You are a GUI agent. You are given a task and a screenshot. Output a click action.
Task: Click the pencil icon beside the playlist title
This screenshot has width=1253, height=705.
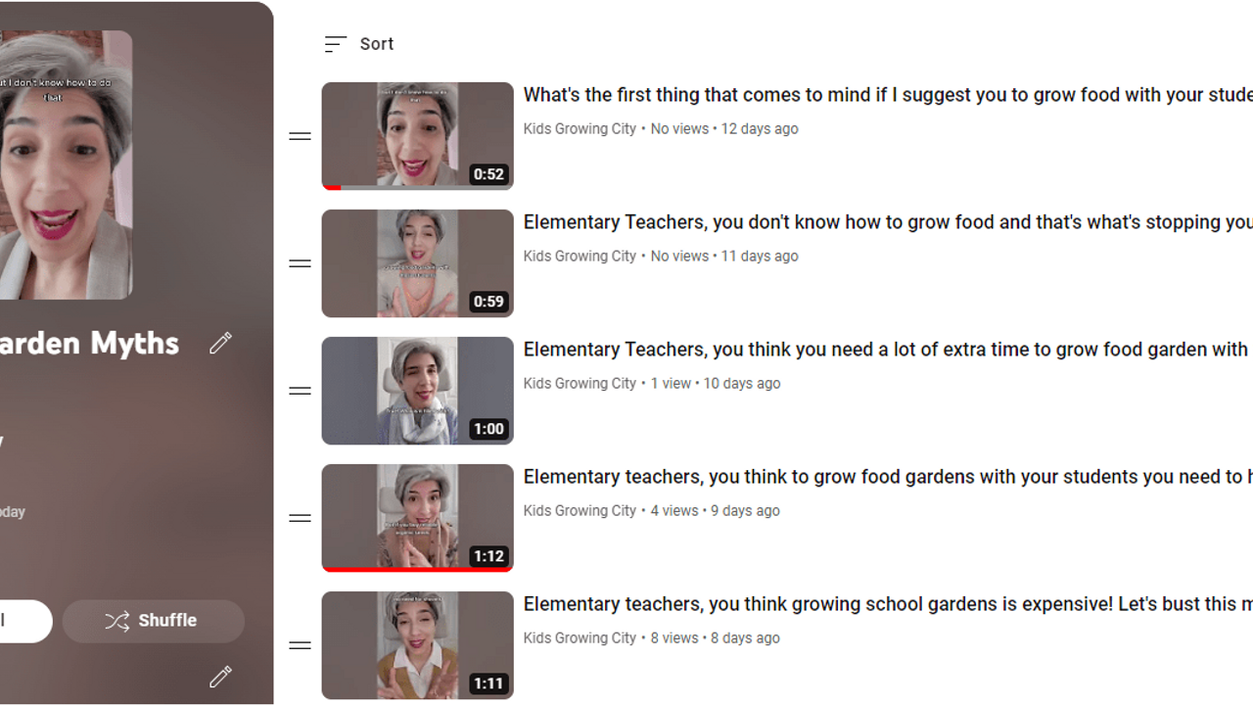(x=220, y=343)
